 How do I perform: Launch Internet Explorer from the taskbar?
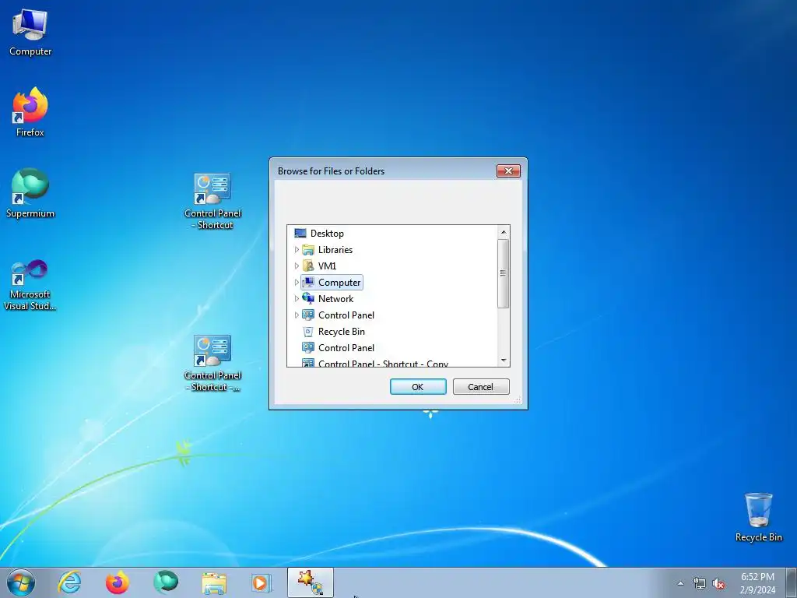(x=69, y=582)
